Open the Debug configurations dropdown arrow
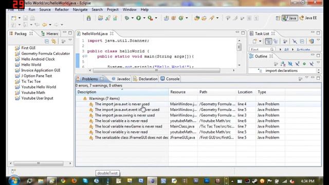This screenshot has width=329, height=185. tap(133, 18)
